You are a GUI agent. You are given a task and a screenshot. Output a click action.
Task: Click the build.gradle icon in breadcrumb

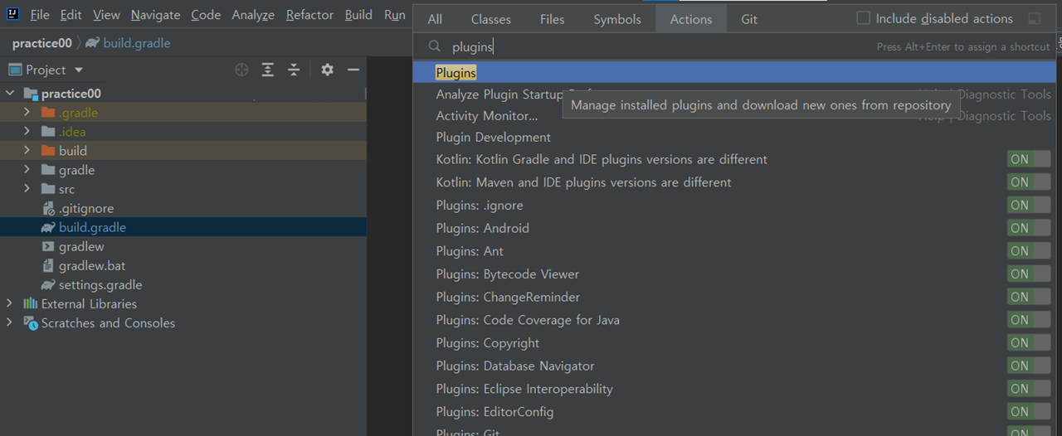[x=92, y=43]
